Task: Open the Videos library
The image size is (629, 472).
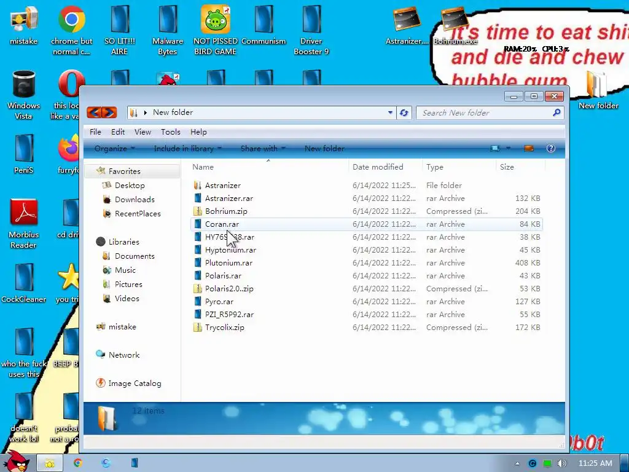Action: 127,298
